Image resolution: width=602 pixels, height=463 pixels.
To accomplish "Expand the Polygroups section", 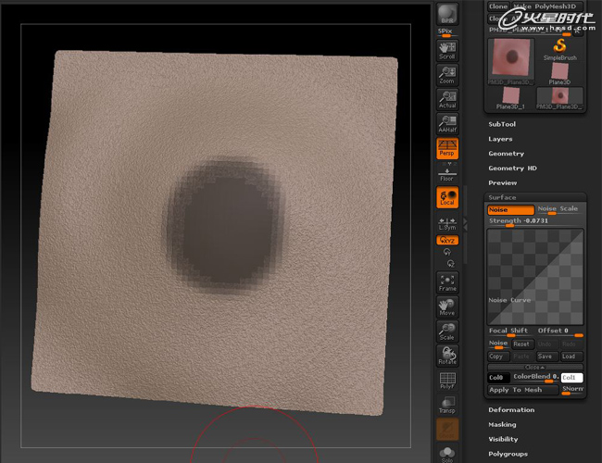I will click(508, 454).
